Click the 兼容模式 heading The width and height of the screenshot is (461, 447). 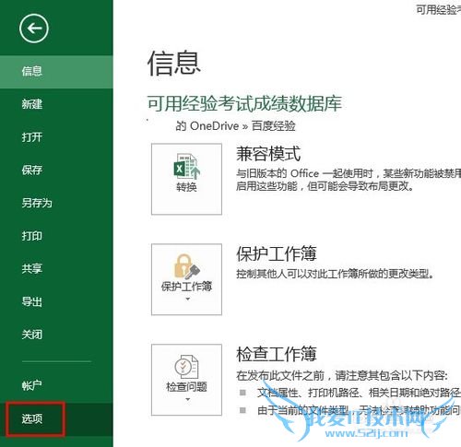[x=268, y=154]
